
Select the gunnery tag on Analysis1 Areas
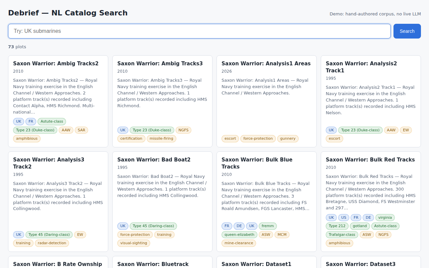point(288,139)
